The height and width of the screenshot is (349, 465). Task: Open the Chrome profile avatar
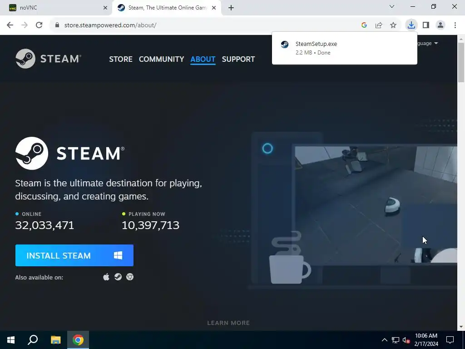click(440, 25)
